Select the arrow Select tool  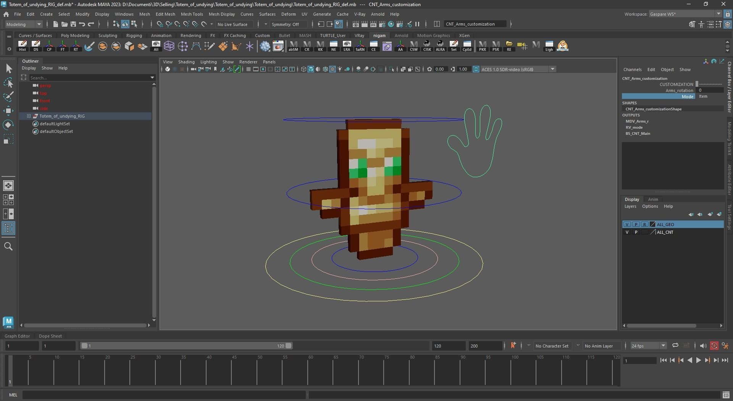(x=8, y=69)
